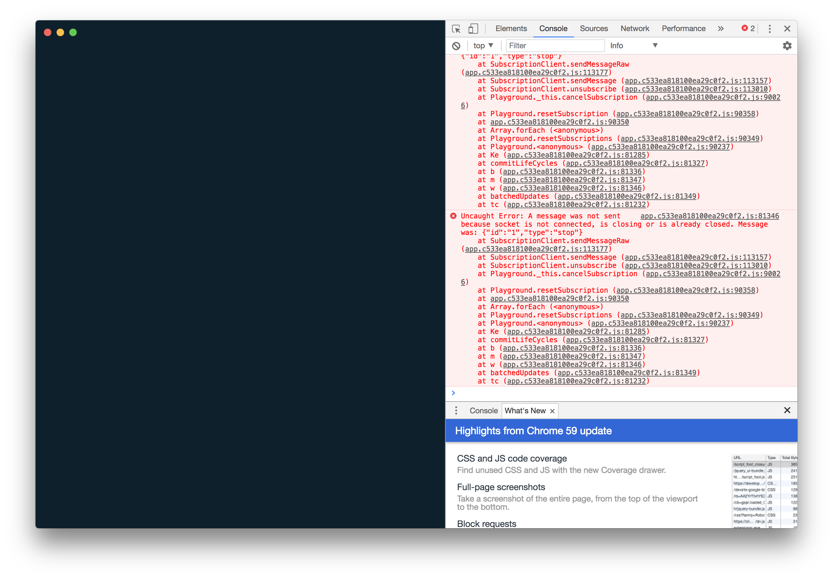This screenshot has width=833, height=579.
Task: Close the What's New tab
Action: point(552,411)
